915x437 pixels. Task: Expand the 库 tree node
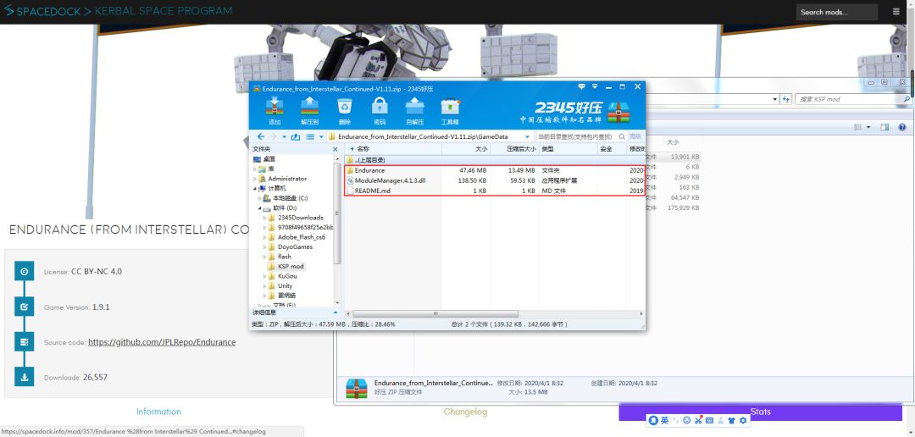point(255,169)
